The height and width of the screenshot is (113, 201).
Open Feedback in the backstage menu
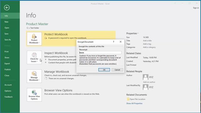pos(10,97)
